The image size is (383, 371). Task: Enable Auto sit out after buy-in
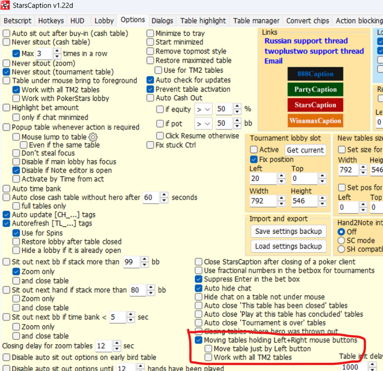pyautogui.click(x=7, y=33)
